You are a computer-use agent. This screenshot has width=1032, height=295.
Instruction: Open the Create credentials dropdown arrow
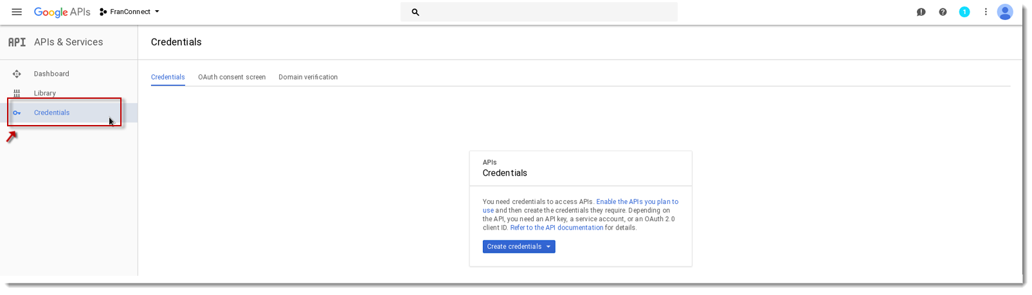click(x=548, y=247)
